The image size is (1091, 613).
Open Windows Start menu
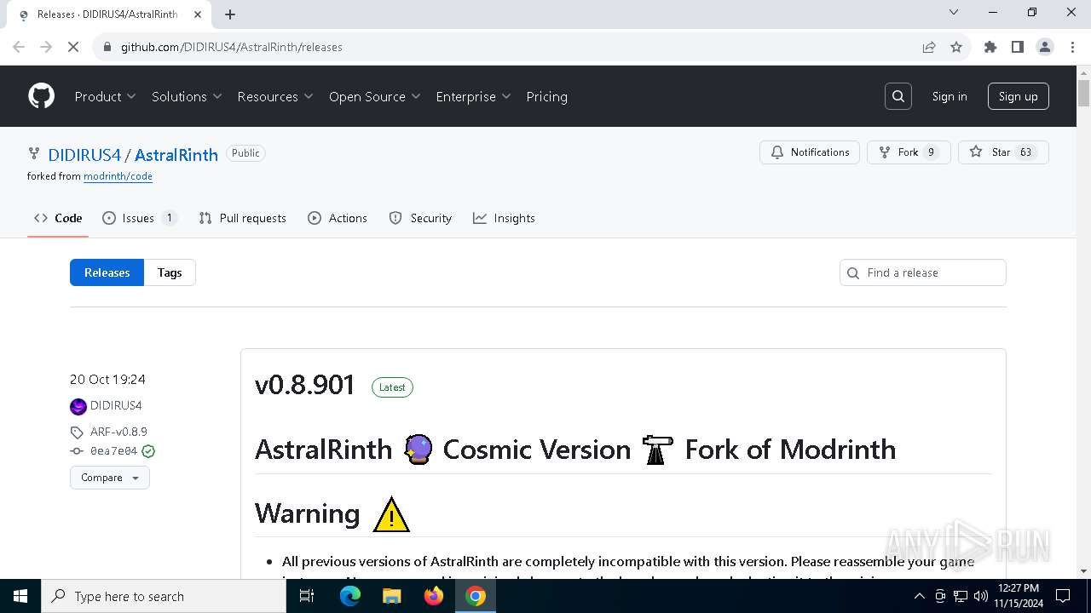[20, 596]
